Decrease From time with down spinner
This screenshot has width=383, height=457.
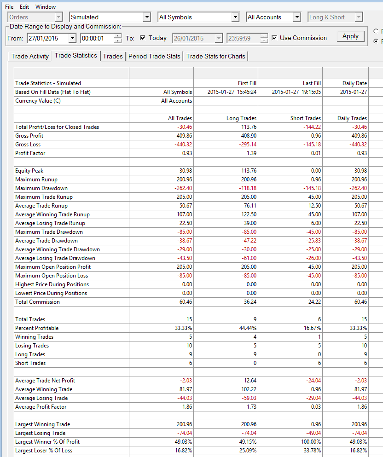pyautogui.click(x=117, y=40)
